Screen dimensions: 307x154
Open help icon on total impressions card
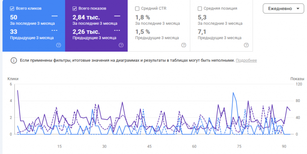pyautogui.click(x=121, y=45)
